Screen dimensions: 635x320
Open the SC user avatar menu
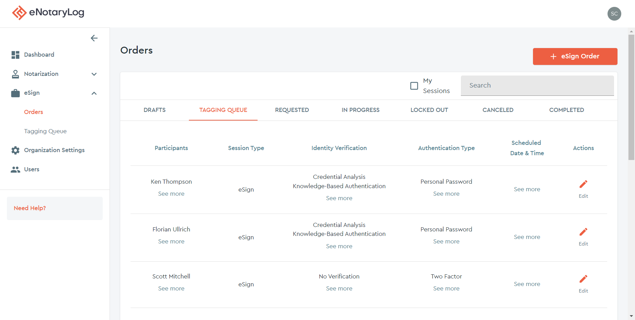tap(614, 14)
